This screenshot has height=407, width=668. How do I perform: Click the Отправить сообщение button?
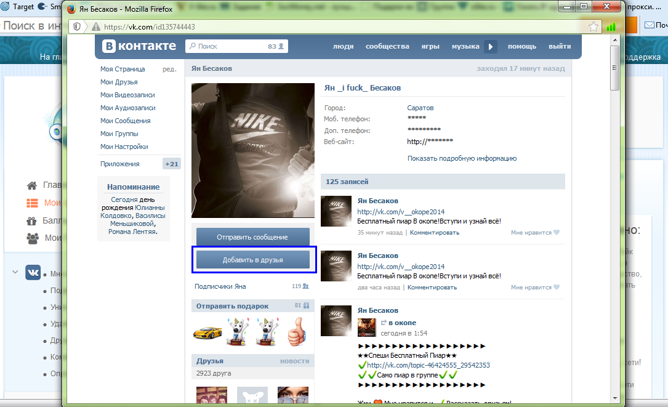[x=252, y=237]
